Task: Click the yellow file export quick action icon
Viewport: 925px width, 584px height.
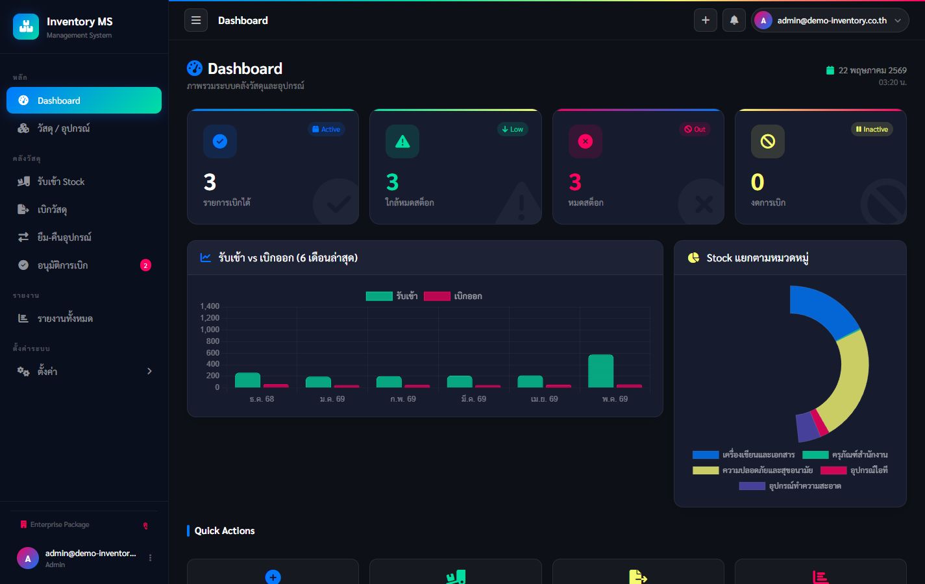Action: (x=638, y=577)
